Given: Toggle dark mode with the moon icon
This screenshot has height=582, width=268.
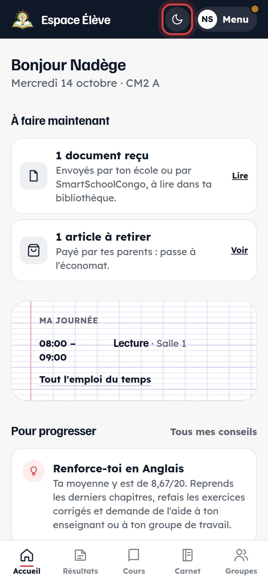Looking at the screenshot, I should (x=177, y=19).
